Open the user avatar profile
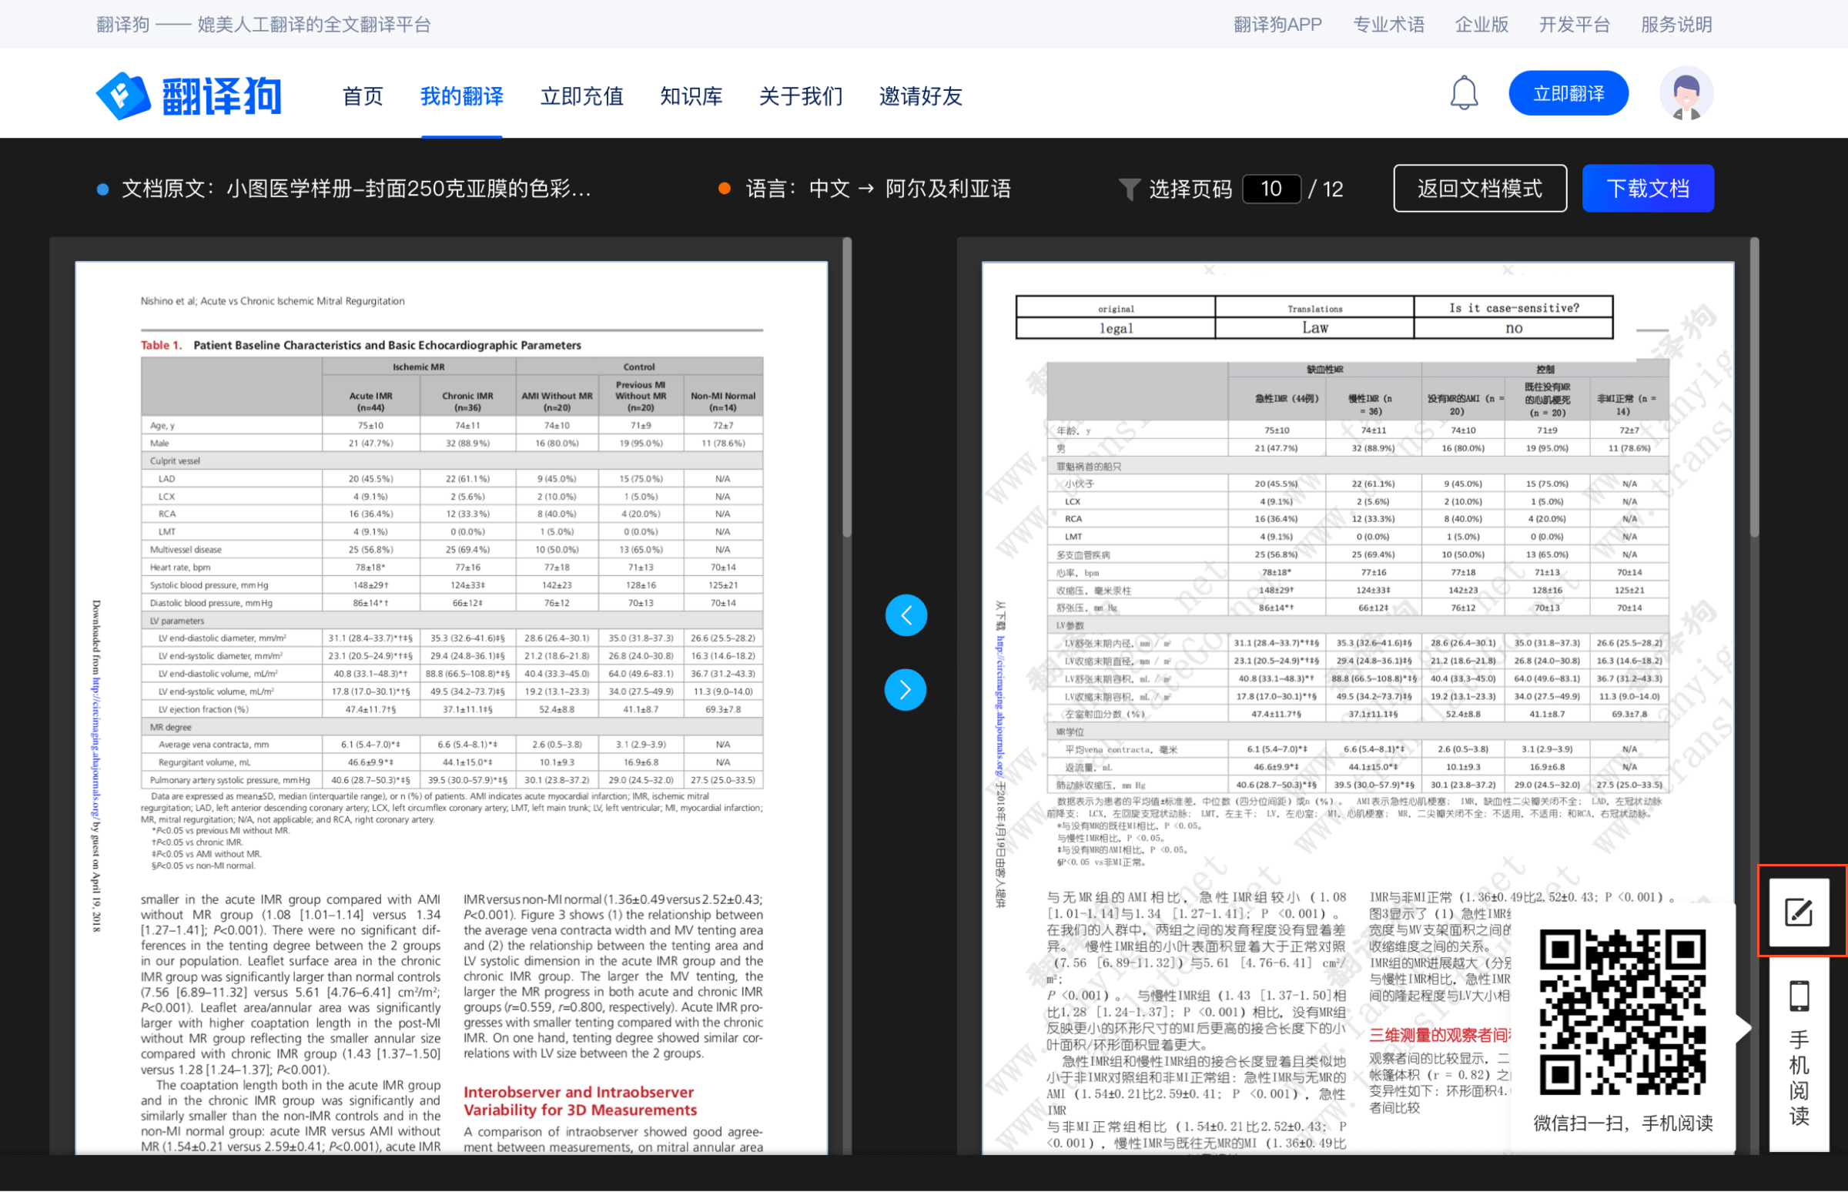Image resolution: width=1848 pixels, height=1192 pixels. tap(1685, 94)
